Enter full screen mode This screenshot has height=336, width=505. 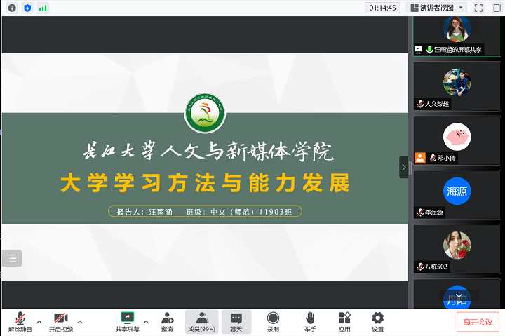click(x=478, y=8)
